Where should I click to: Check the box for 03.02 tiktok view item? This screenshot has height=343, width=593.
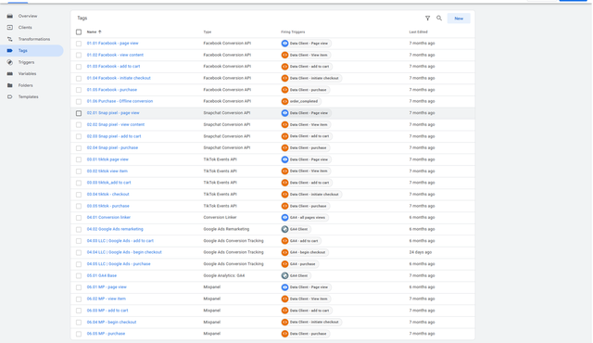pos(79,171)
